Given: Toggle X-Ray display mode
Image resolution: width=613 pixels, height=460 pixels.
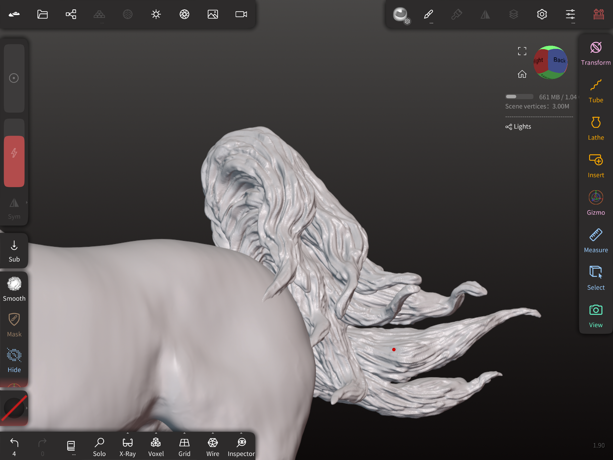Looking at the screenshot, I should (x=128, y=446).
